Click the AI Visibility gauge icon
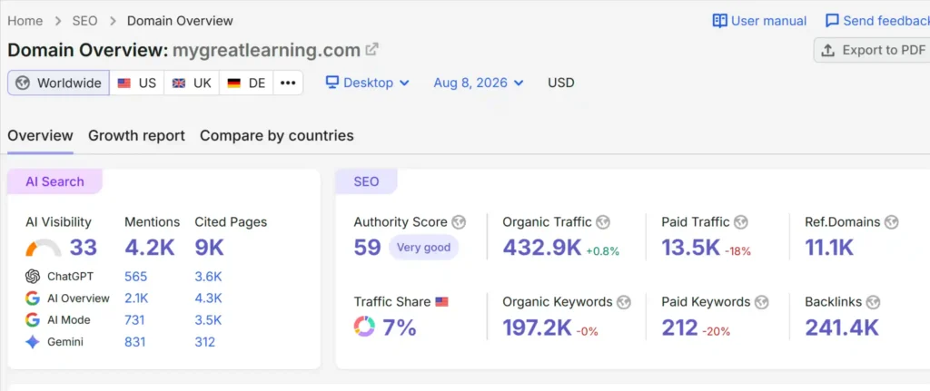The width and height of the screenshot is (930, 391). (x=44, y=248)
